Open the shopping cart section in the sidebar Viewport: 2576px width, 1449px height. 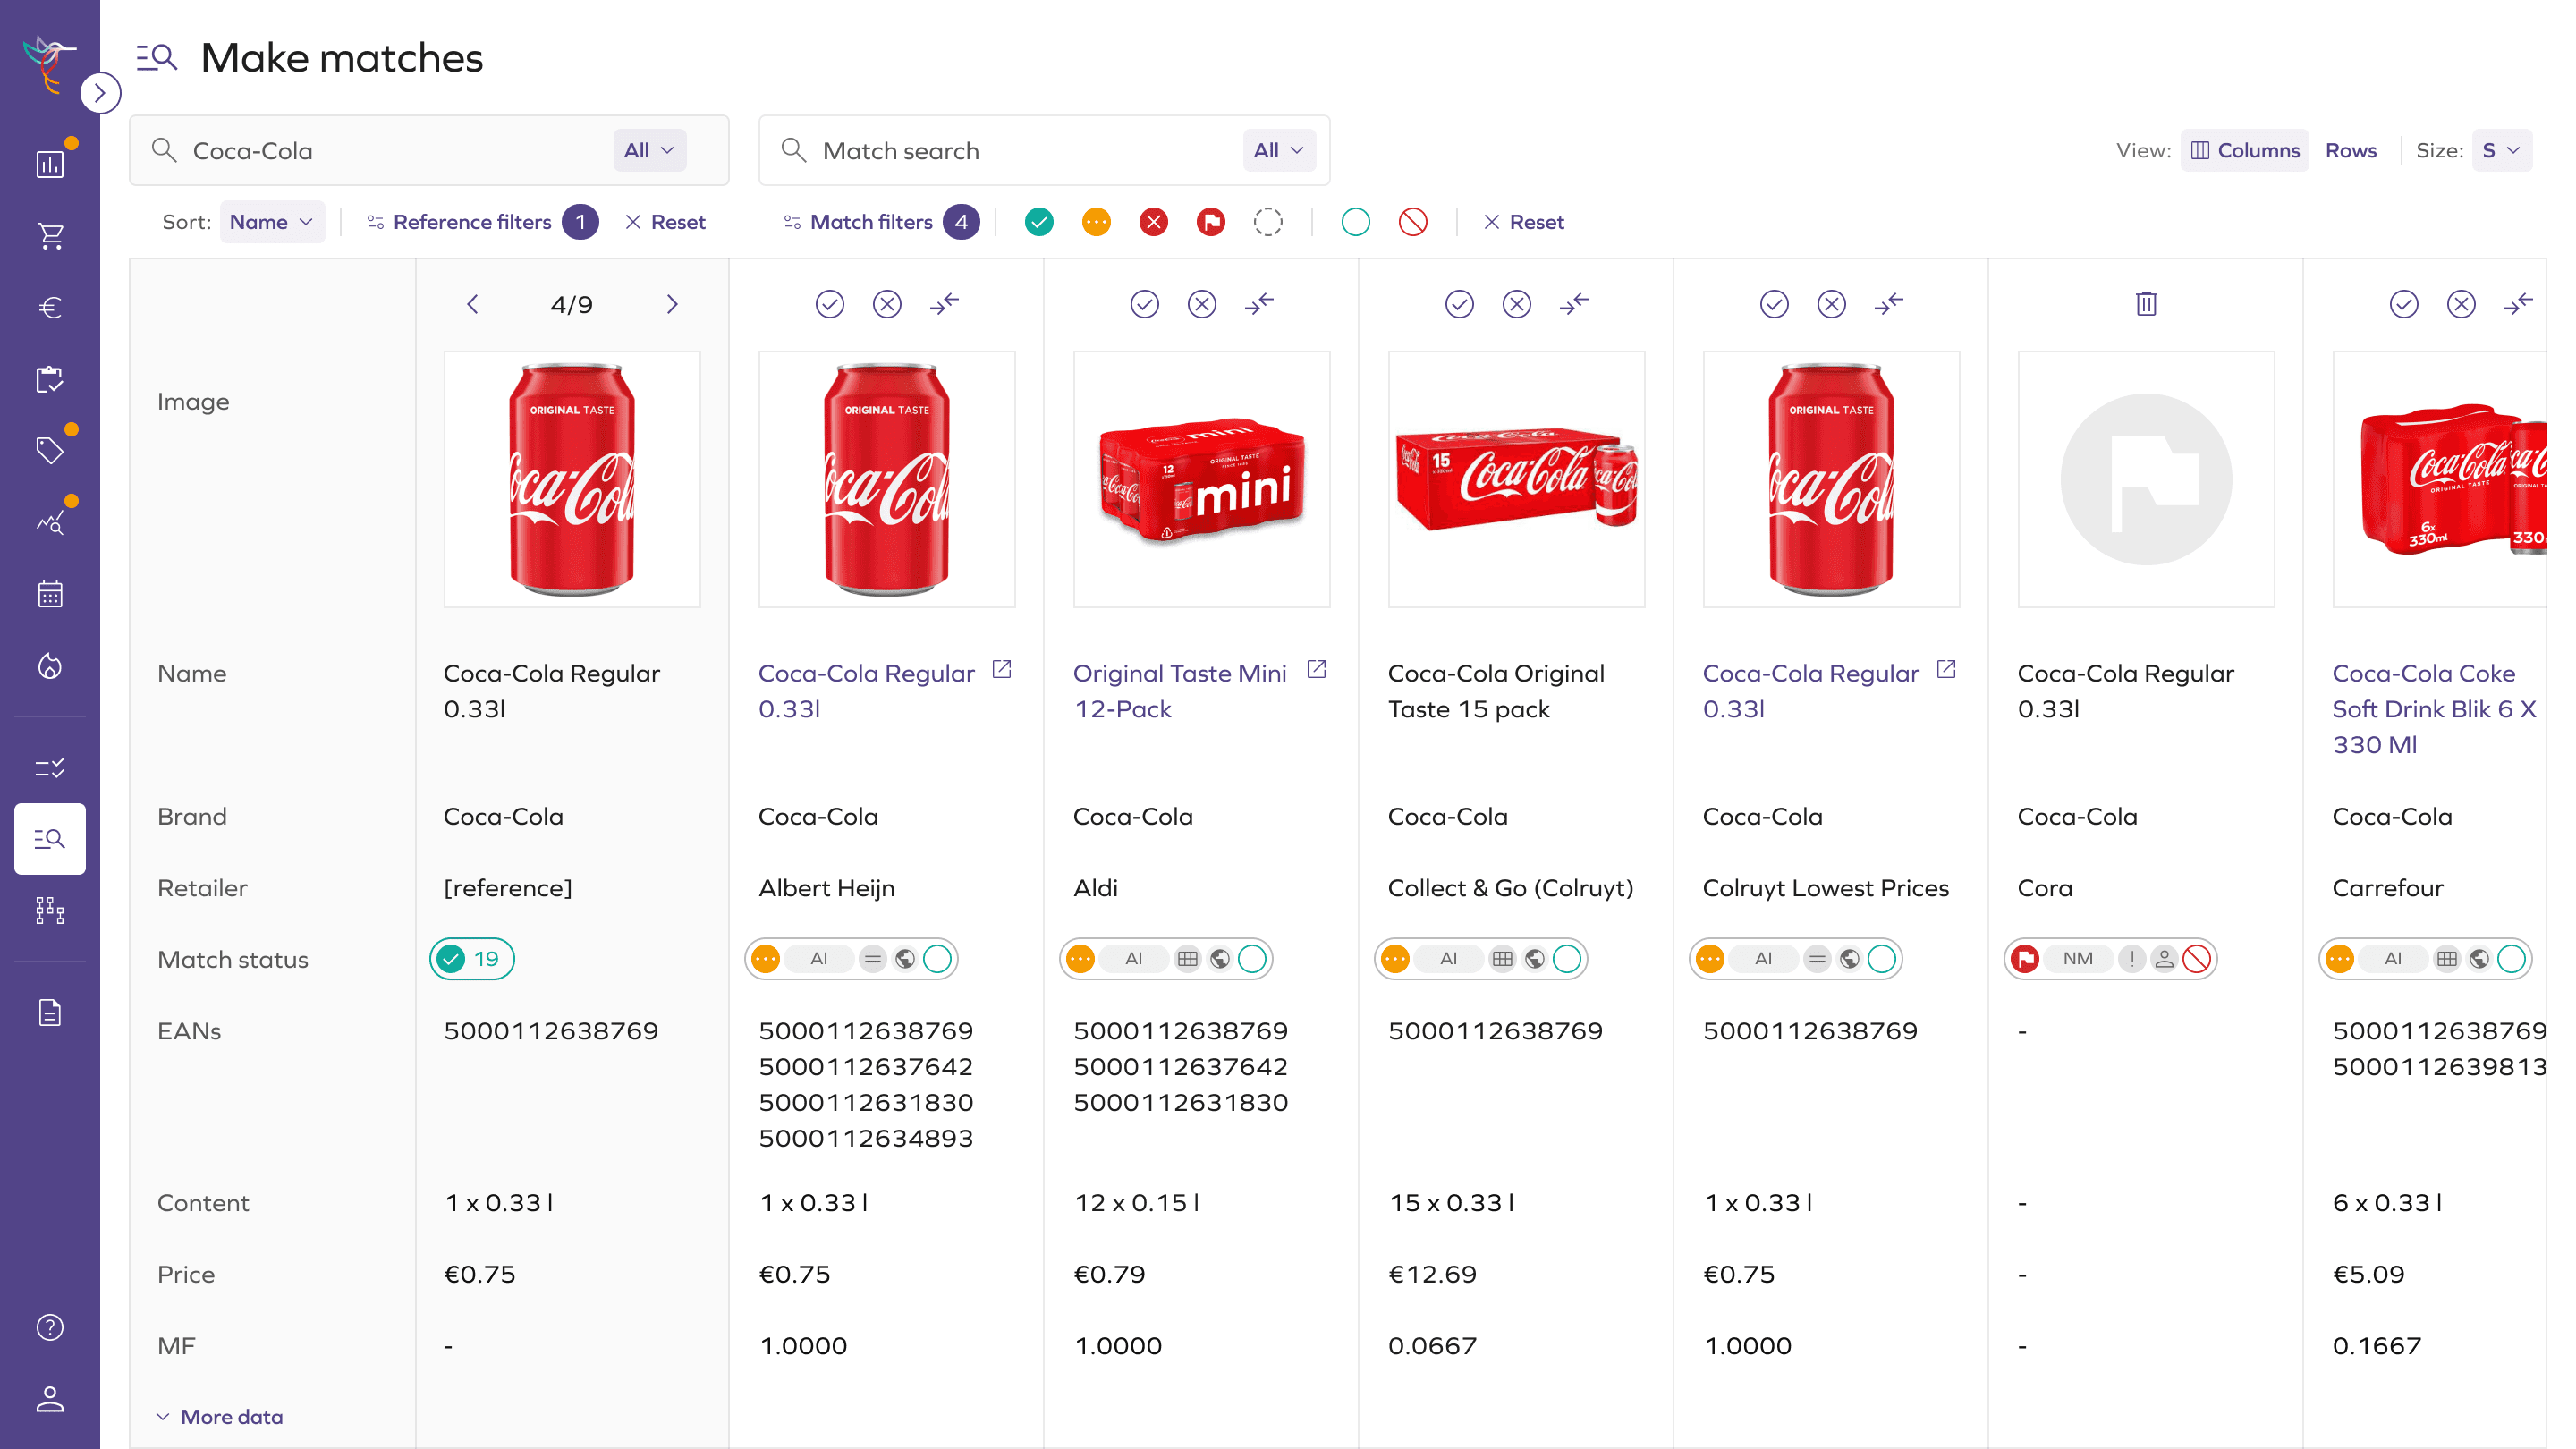coord(50,235)
